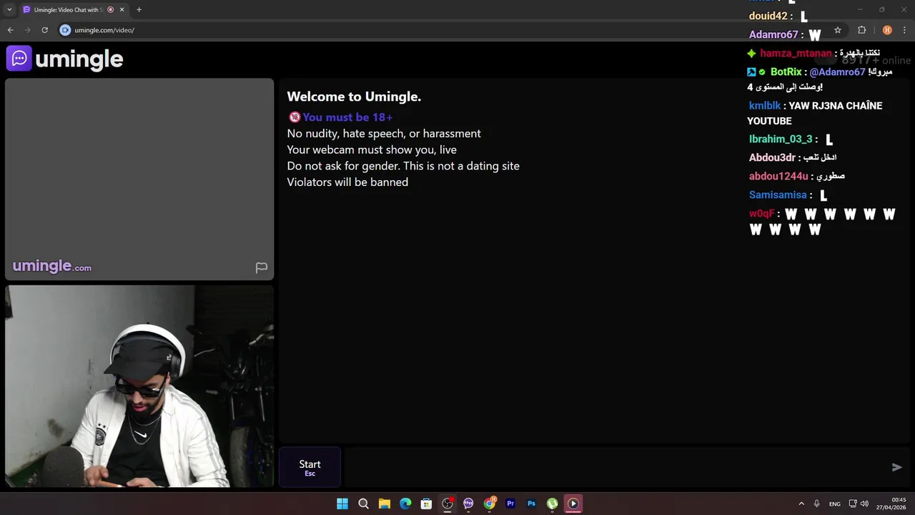915x515 pixels.
Task: Click ENG language indicator
Action: tap(834, 504)
